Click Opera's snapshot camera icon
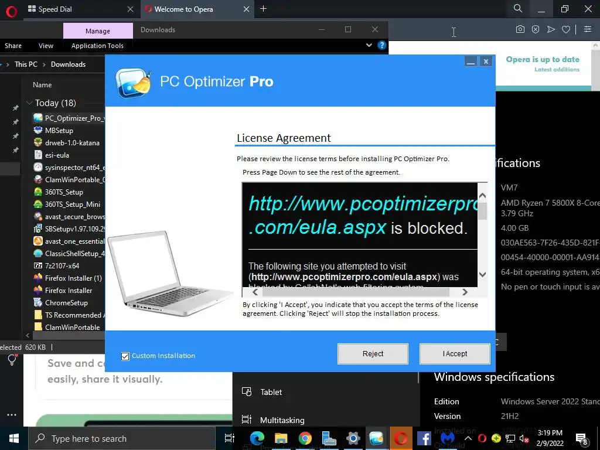600x450 pixels. click(x=520, y=29)
